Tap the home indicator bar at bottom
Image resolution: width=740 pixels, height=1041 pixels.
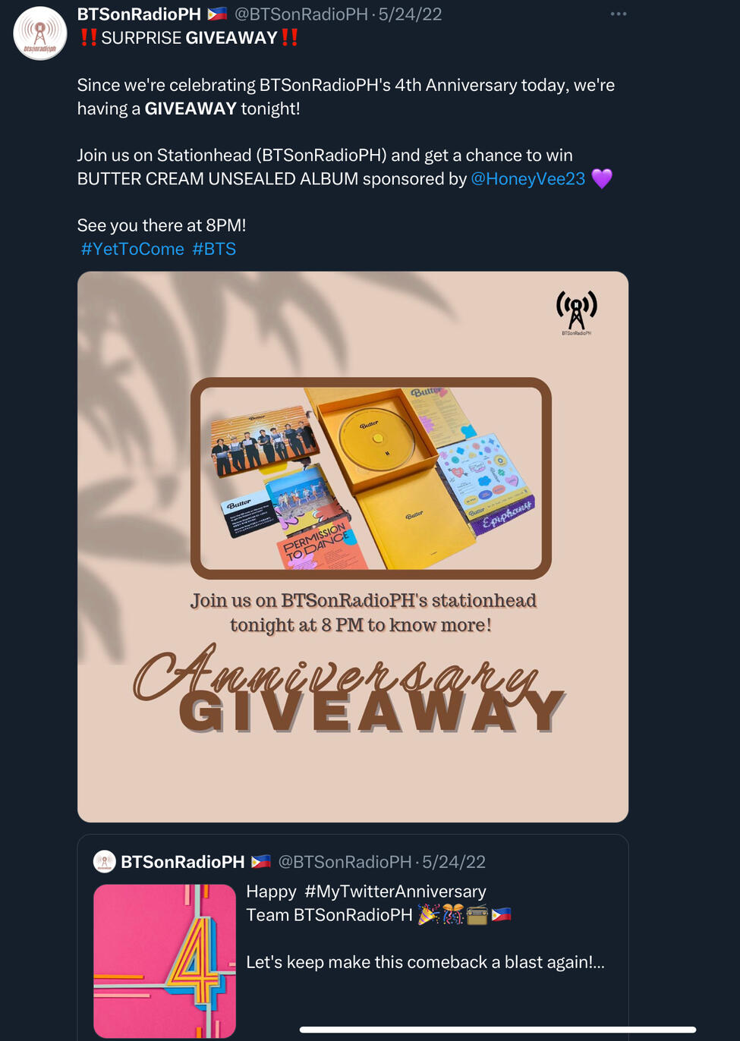click(498, 1030)
